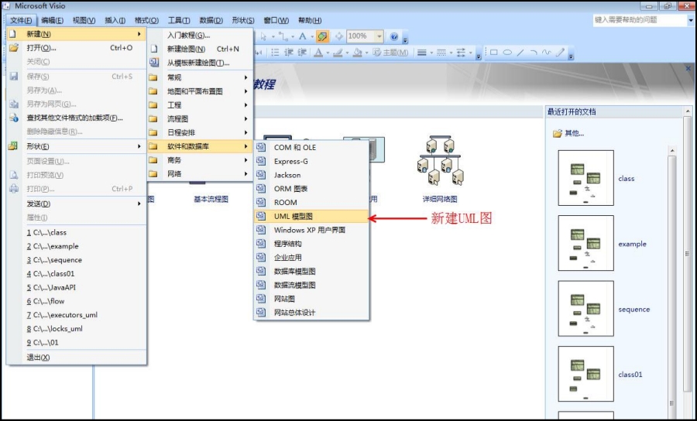Click the Visio app icon in title bar
697x421 pixels.
coord(7,6)
